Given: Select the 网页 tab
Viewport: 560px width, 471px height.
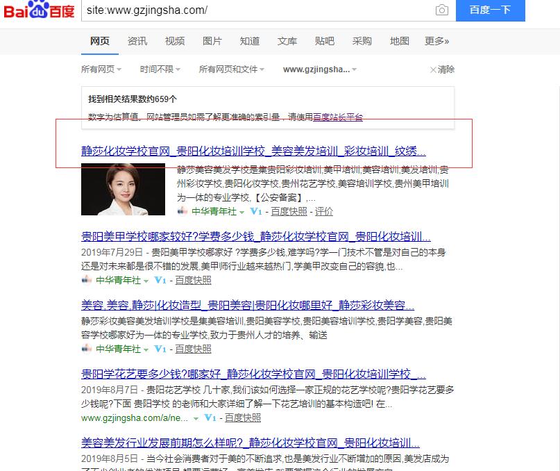Looking at the screenshot, I should coord(100,41).
